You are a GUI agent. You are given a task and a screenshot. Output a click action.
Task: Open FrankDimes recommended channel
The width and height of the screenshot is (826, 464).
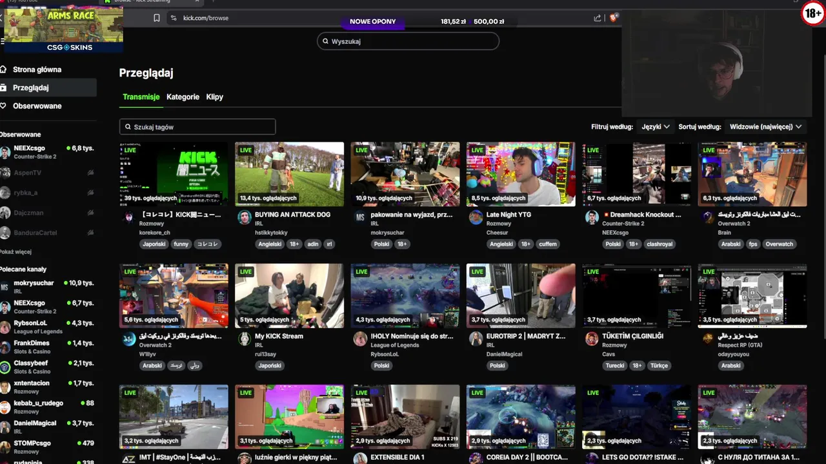48,347
